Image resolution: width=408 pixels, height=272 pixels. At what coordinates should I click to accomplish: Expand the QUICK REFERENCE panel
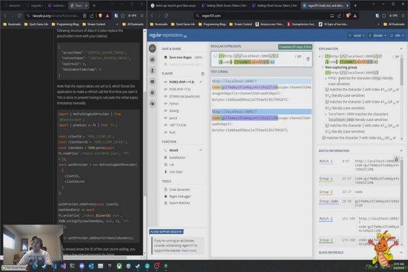pyautogui.click(x=401, y=252)
